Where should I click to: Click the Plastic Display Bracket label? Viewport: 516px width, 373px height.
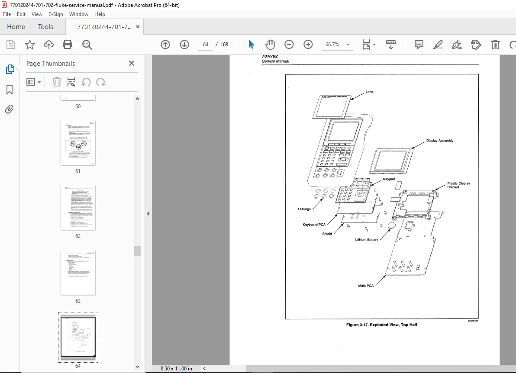coord(458,185)
